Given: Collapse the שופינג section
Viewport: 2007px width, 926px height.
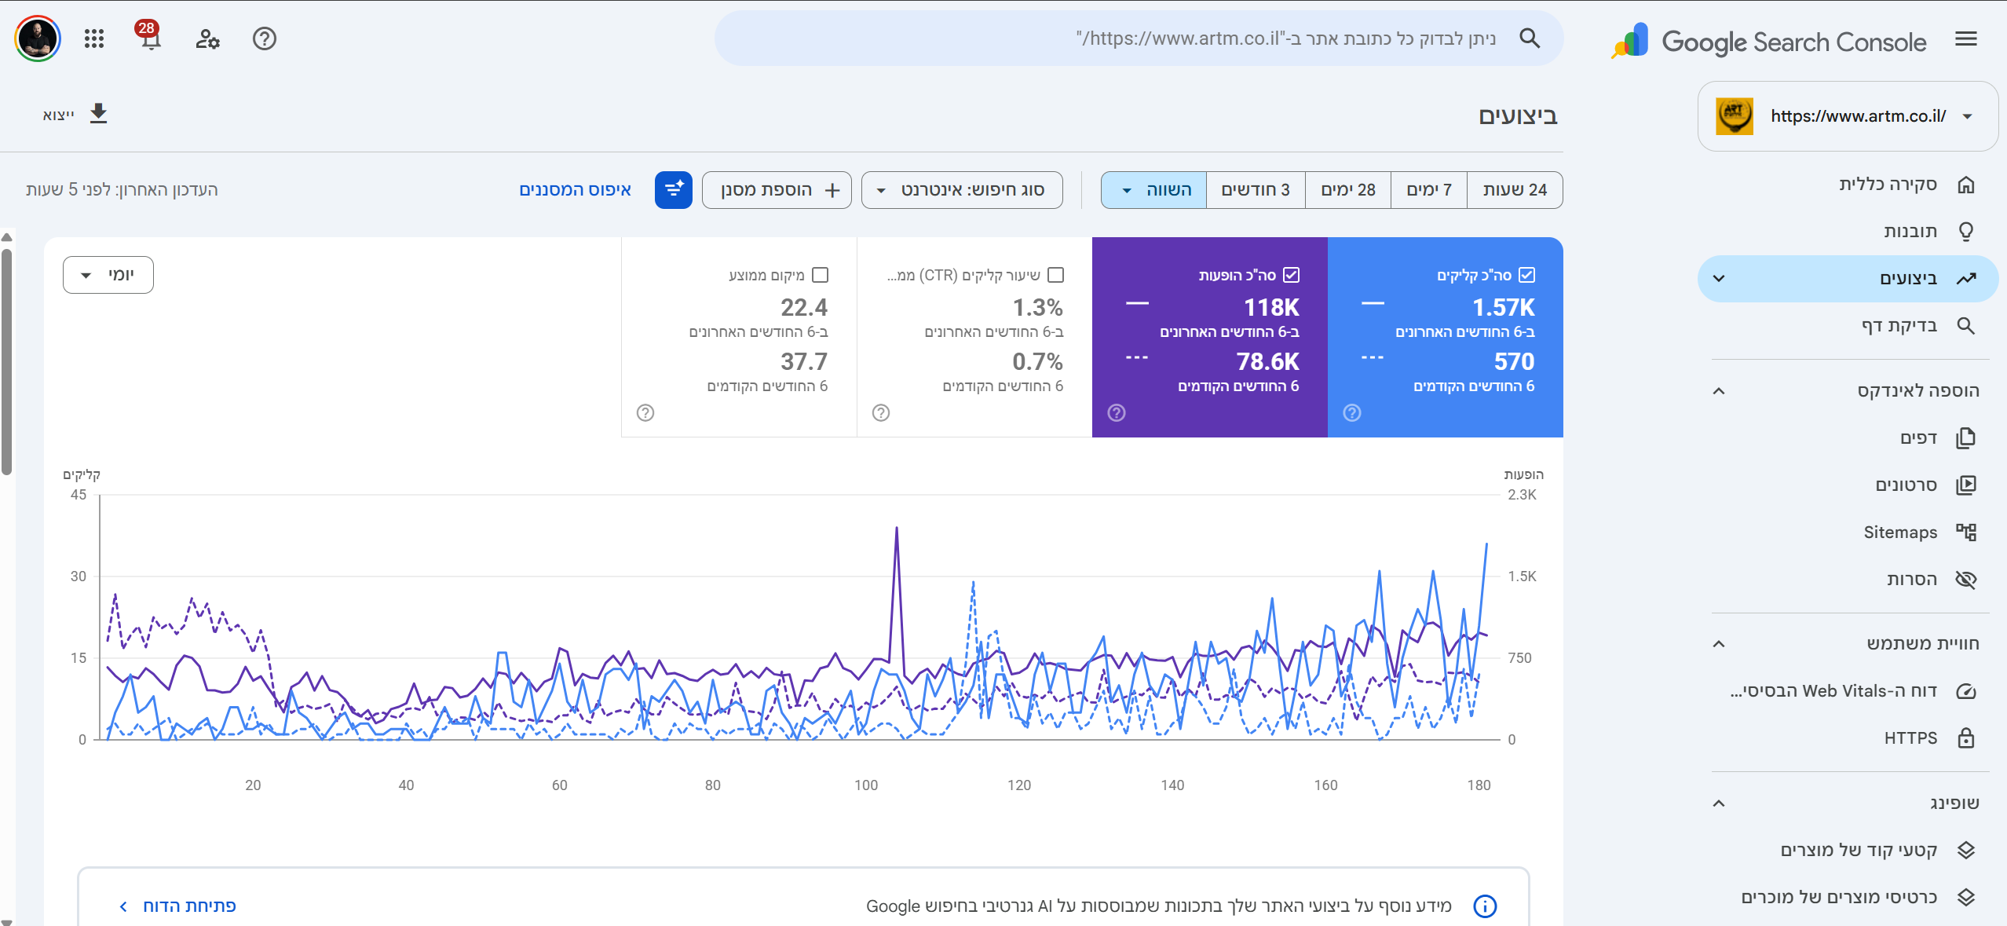Looking at the screenshot, I should 1719,803.
